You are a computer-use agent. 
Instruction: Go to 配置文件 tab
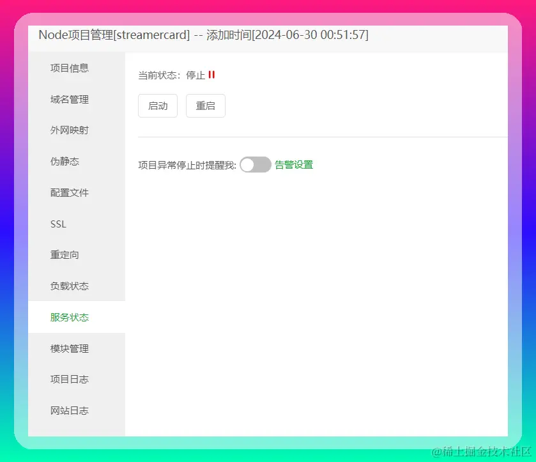click(x=77, y=192)
